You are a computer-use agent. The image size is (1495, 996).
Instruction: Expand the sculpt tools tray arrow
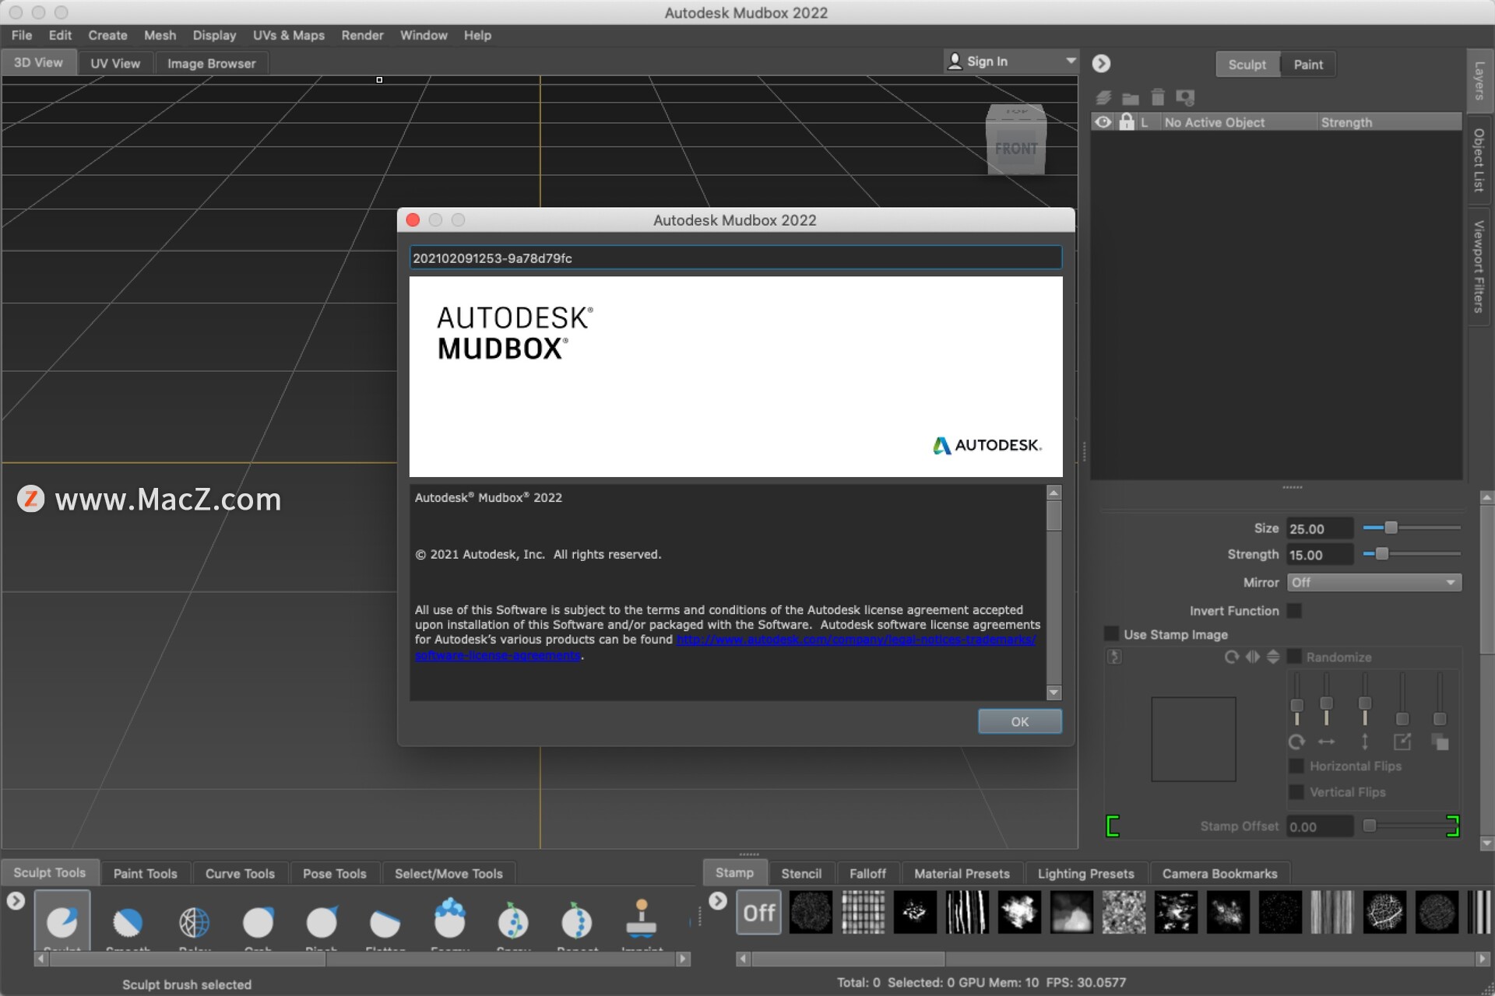[16, 901]
